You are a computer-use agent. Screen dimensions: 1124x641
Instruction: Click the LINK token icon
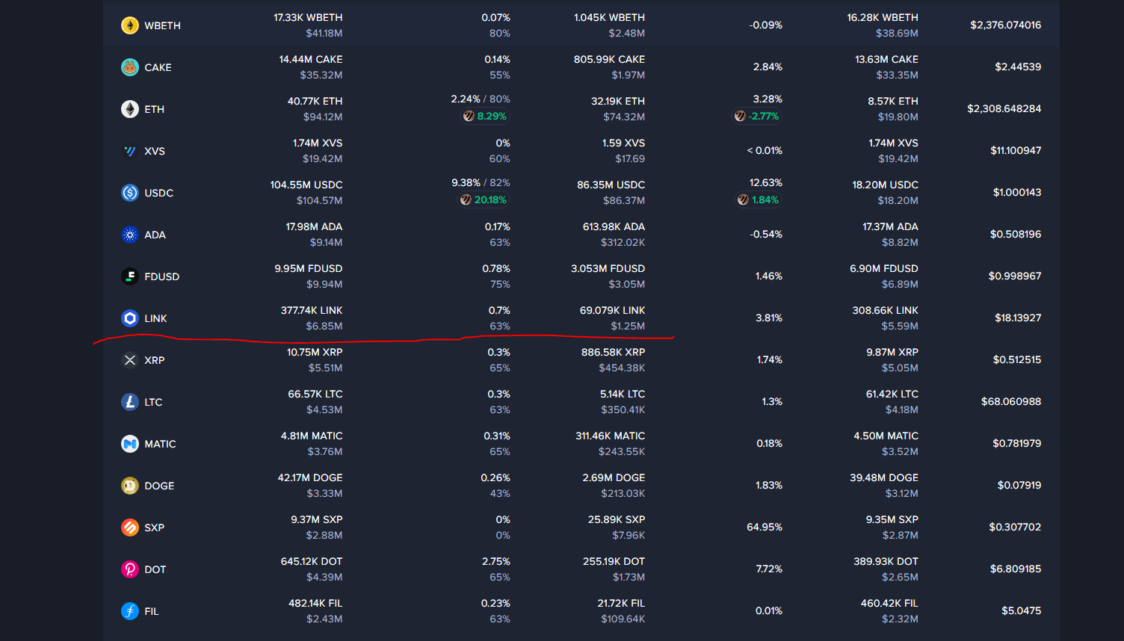tap(130, 318)
